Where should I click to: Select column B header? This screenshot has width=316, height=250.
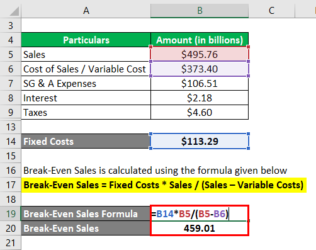click(x=200, y=10)
